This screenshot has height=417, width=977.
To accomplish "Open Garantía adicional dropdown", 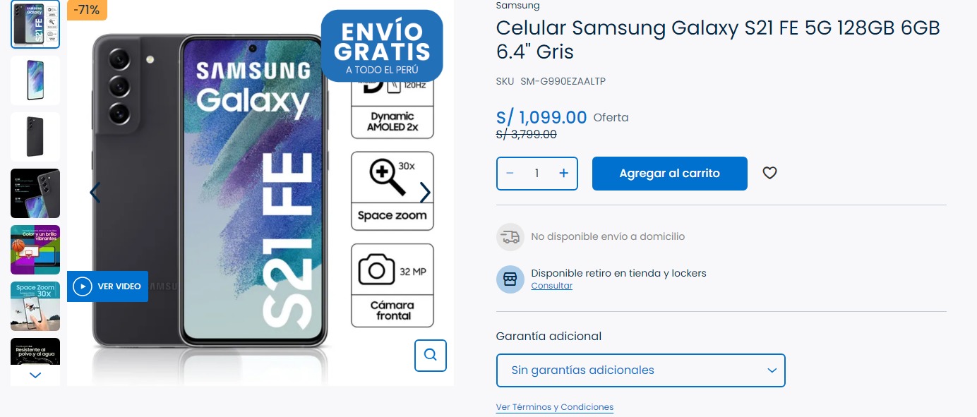I will 641,370.
